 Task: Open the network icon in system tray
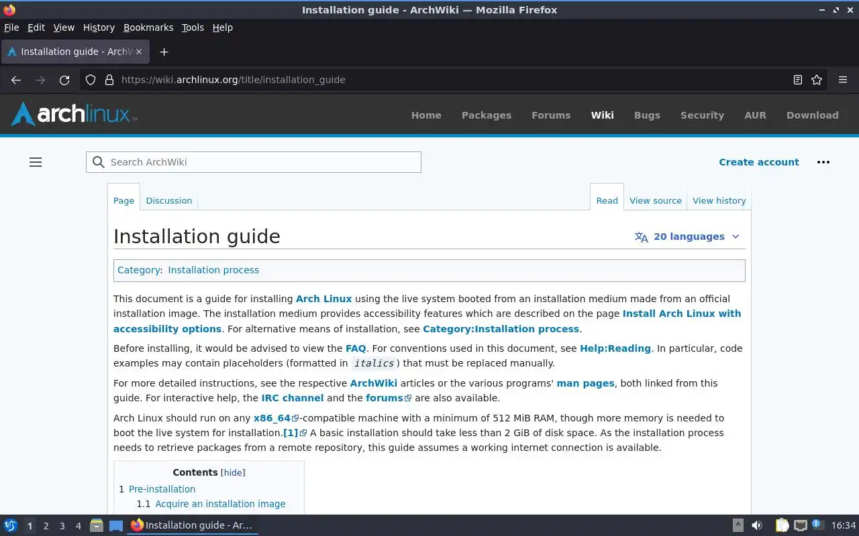point(800,525)
